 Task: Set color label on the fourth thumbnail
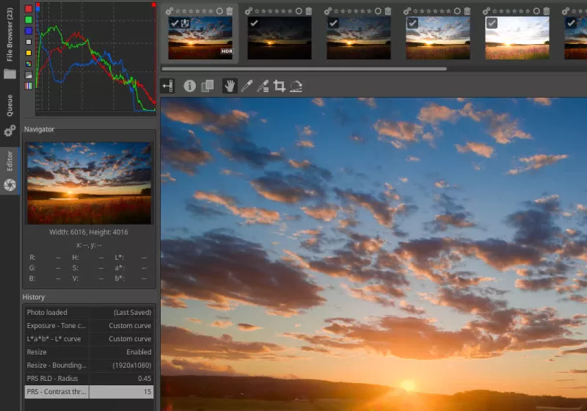tap(457, 11)
